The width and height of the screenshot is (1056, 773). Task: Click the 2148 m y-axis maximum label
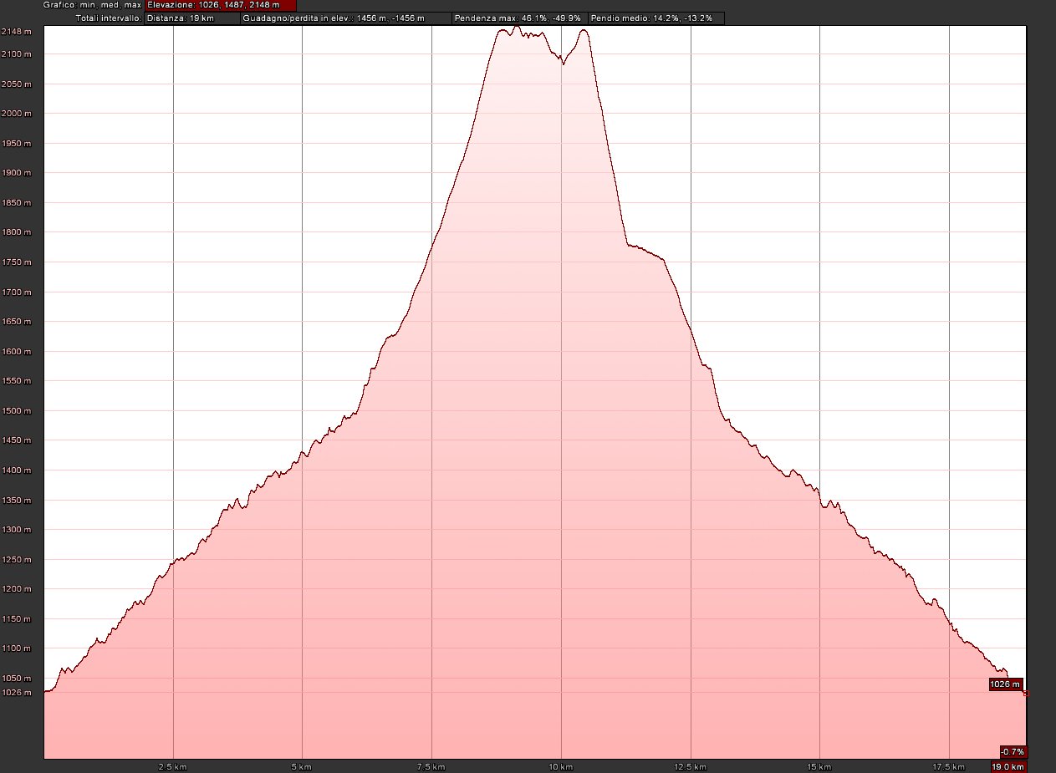click(17, 32)
